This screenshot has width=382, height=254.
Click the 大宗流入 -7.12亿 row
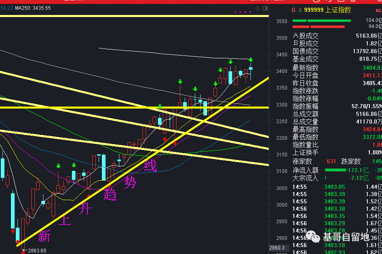(x=337, y=178)
